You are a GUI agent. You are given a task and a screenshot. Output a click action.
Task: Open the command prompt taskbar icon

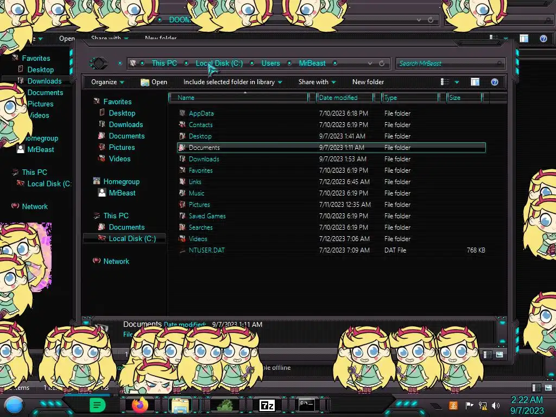coord(306,405)
